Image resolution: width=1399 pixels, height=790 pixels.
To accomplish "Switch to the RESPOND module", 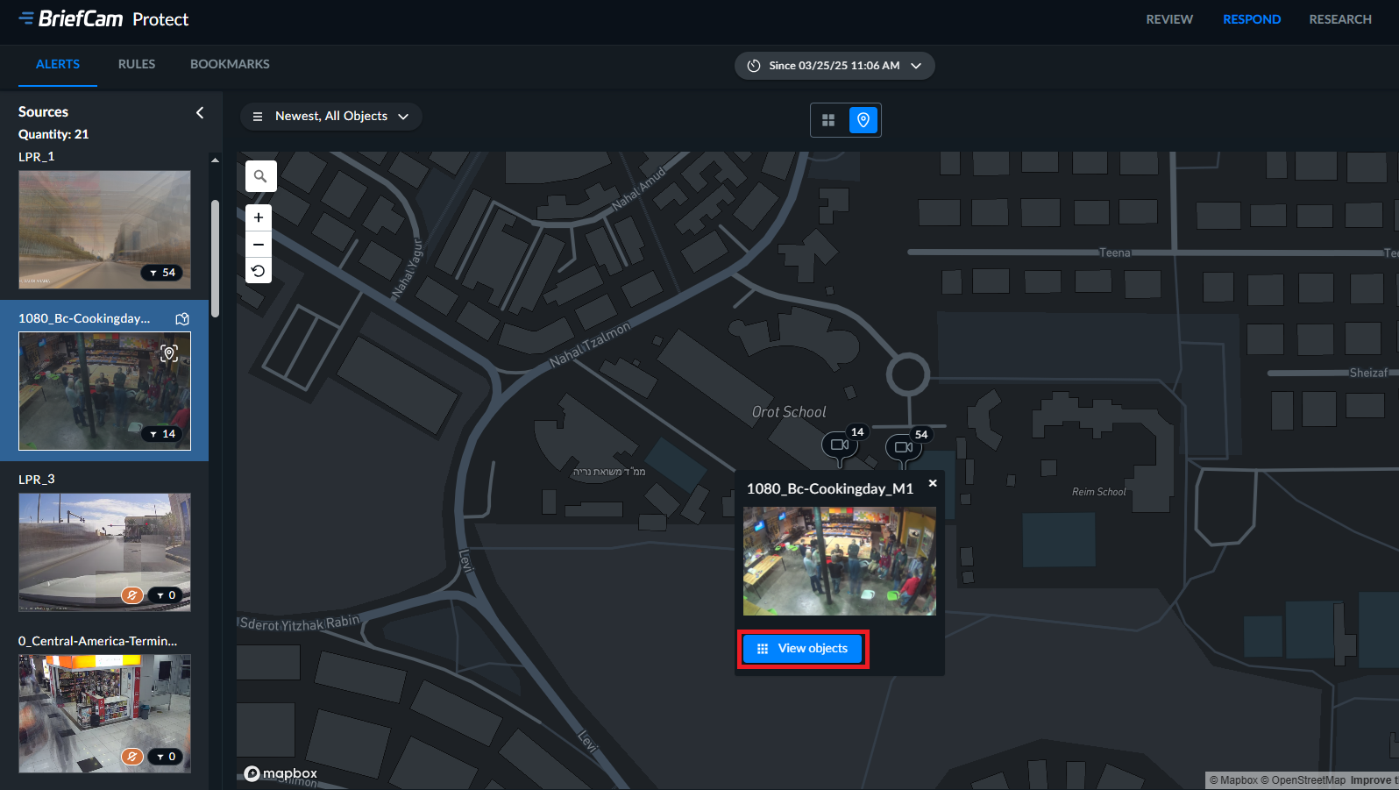I will [1252, 19].
